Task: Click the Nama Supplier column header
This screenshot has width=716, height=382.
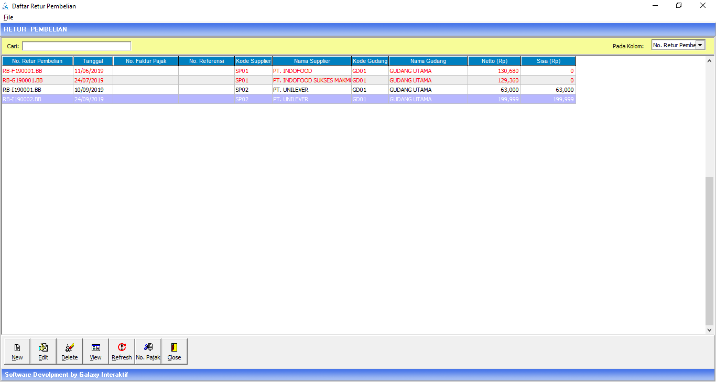Action: click(x=312, y=61)
